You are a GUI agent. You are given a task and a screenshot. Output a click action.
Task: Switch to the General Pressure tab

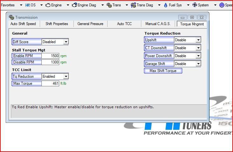pyautogui.click(x=90, y=24)
